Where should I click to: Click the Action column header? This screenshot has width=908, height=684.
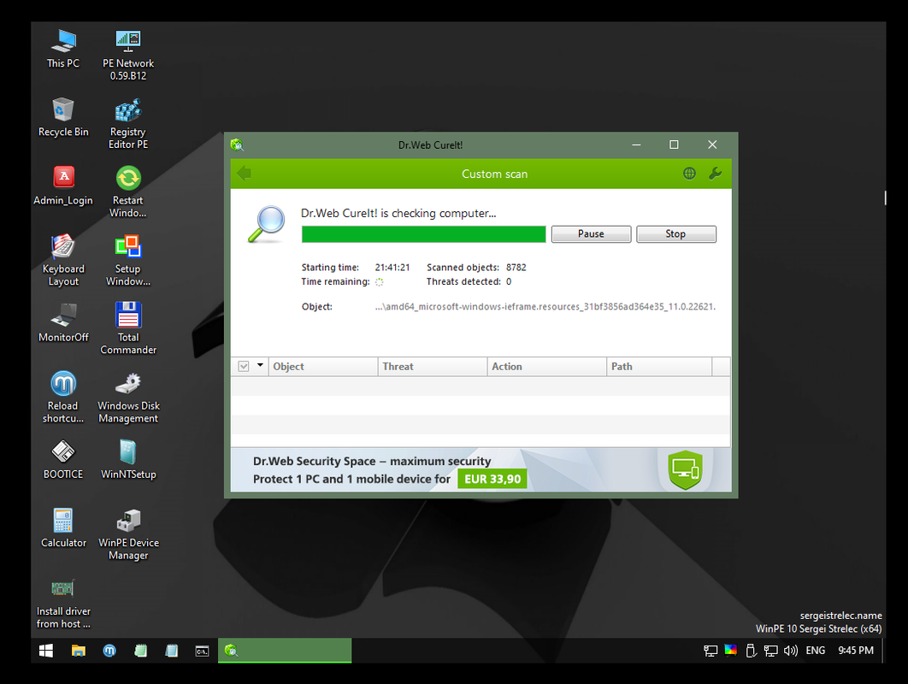pyautogui.click(x=546, y=367)
